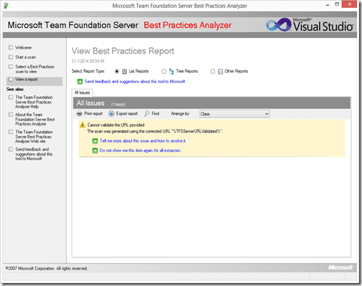This screenshot has height=286, width=362.
Task: Click the Tree Reports hierarchy icon
Action: [172, 71]
